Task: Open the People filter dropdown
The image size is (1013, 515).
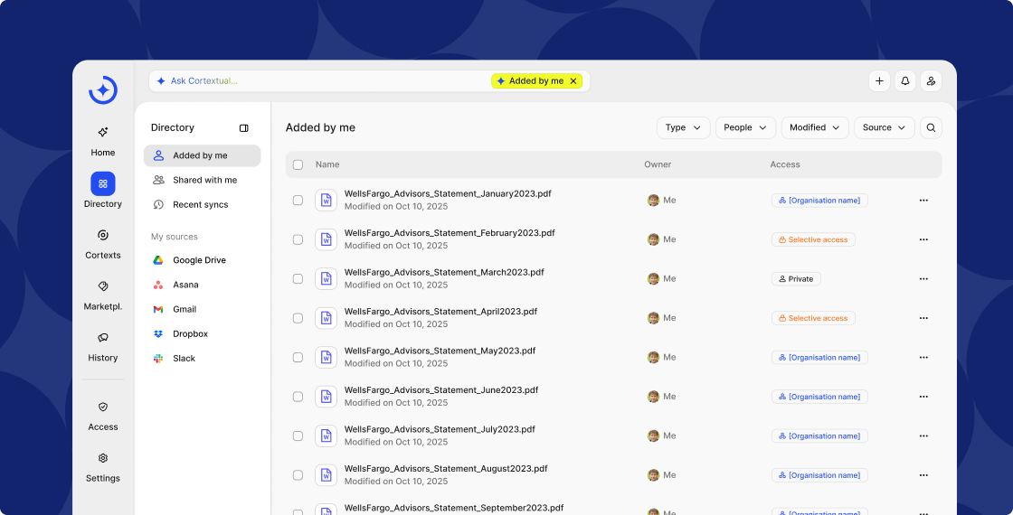Action: tap(745, 128)
